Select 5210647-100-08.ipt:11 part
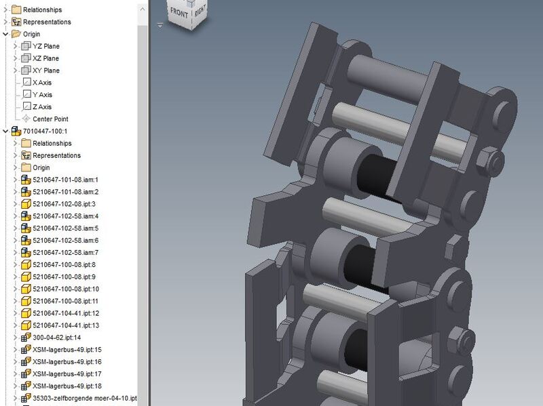The image size is (543, 406). 65,301
